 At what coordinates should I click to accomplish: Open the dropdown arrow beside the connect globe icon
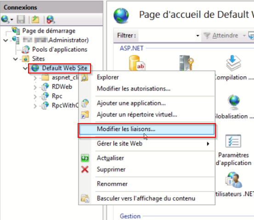point(11,20)
